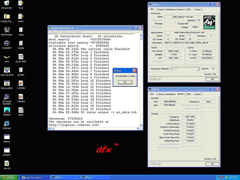Minimize the Super PI window
The width and height of the screenshot is (240, 180).
tap(132, 28)
